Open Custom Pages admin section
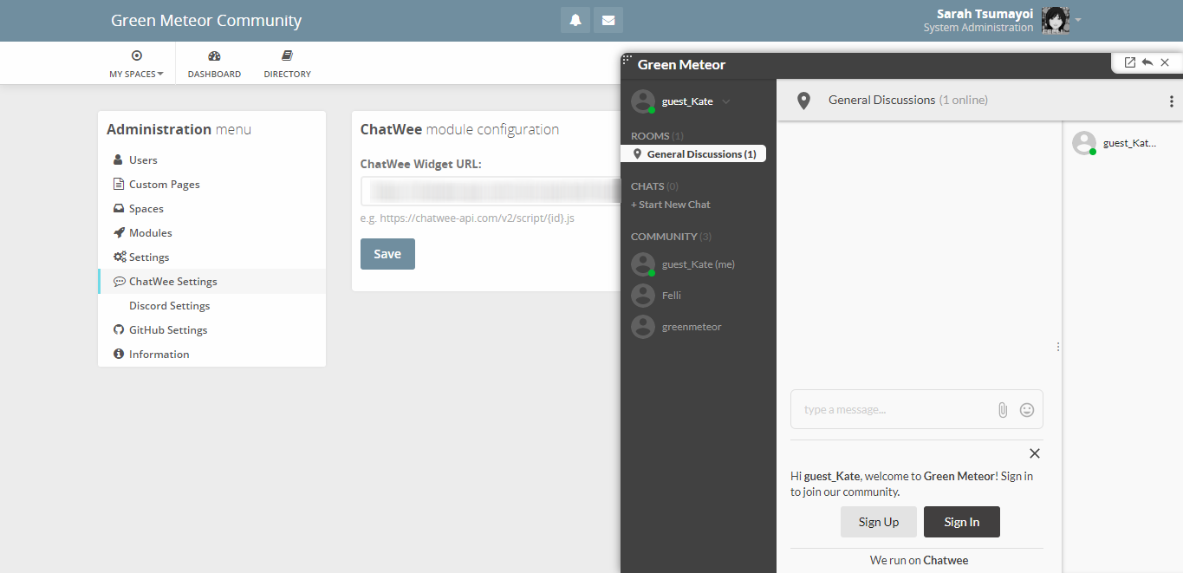The width and height of the screenshot is (1183, 573). pos(211,184)
